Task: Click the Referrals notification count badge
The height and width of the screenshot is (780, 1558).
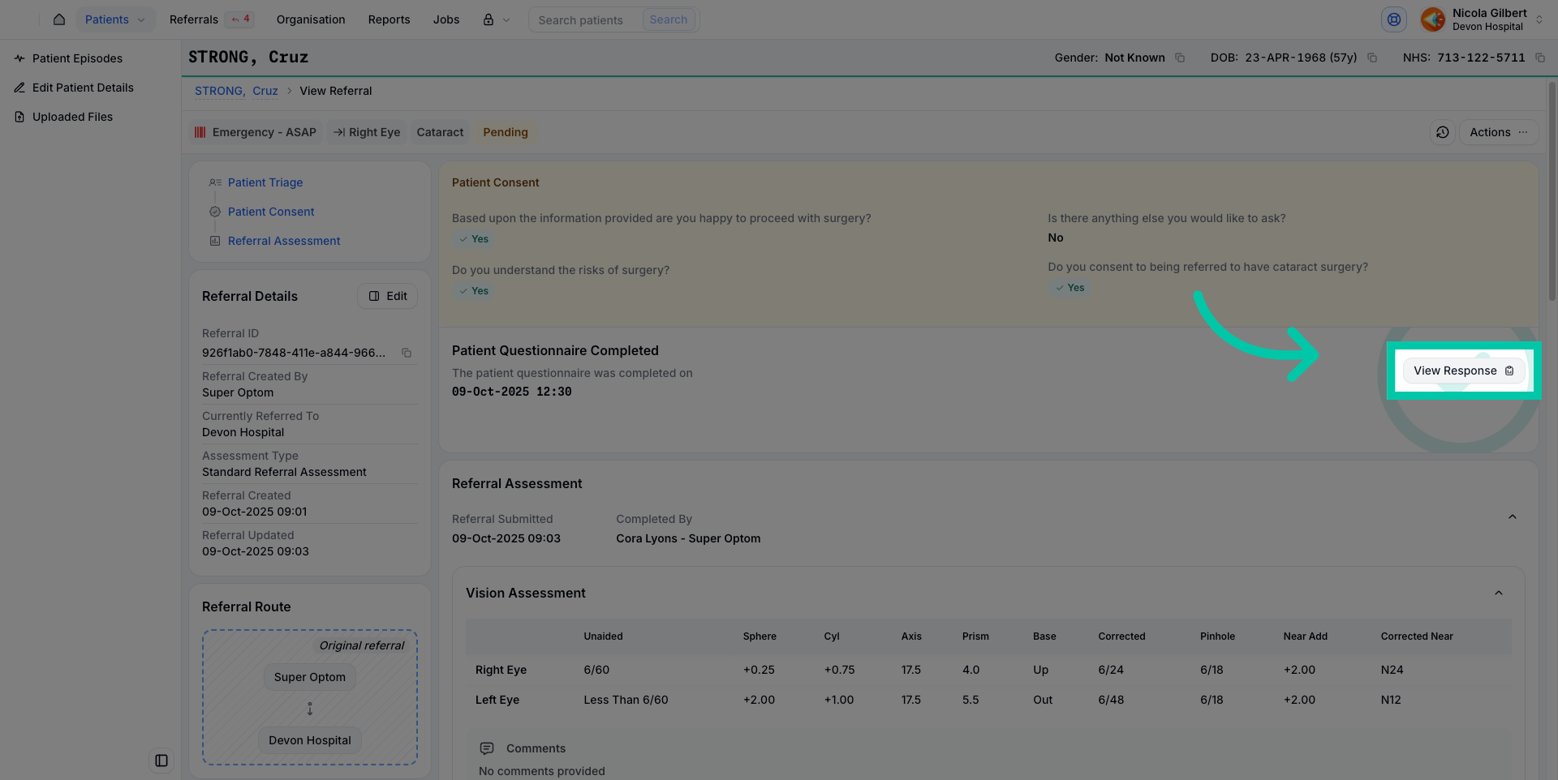Action: 240,19
